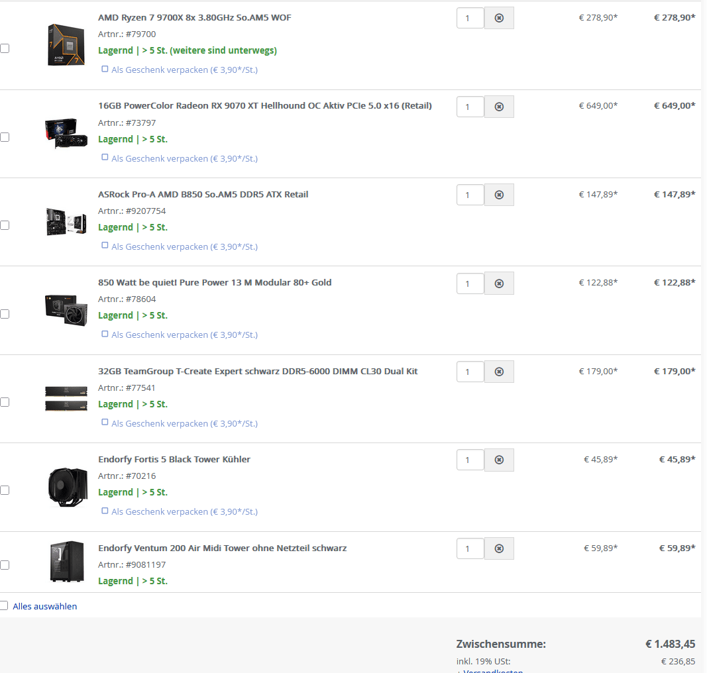707x673 pixels.
Task: Edit quantity field for ASRock Pro-A B850
Action: pos(470,195)
